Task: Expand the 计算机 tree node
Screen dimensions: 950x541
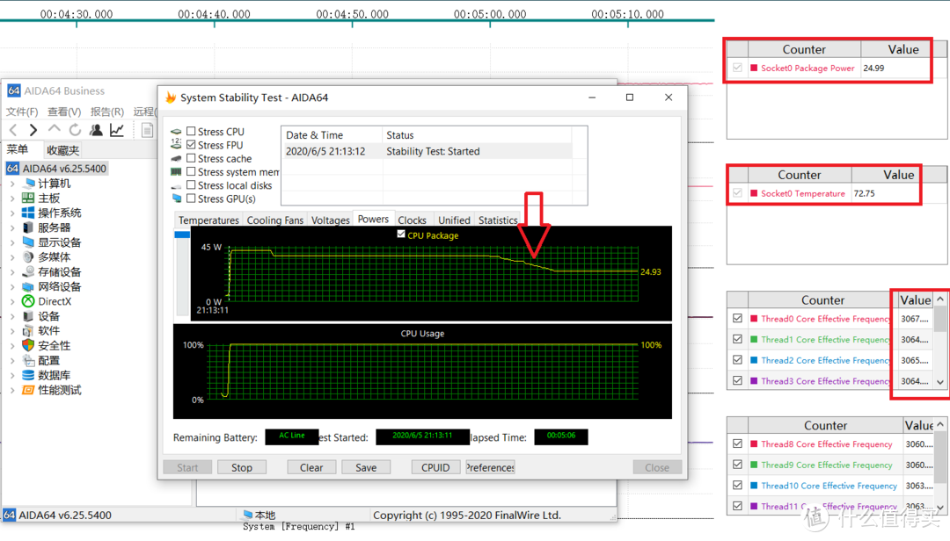Action: click(12, 184)
